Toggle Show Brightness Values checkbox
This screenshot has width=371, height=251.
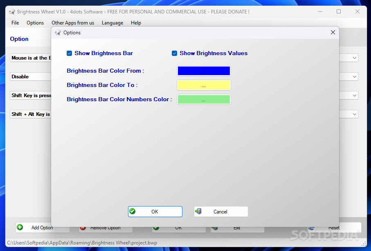[x=174, y=53]
